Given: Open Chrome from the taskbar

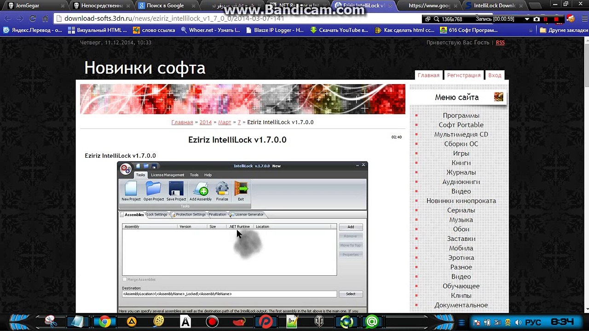Looking at the screenshot, I should click(105, 322).
